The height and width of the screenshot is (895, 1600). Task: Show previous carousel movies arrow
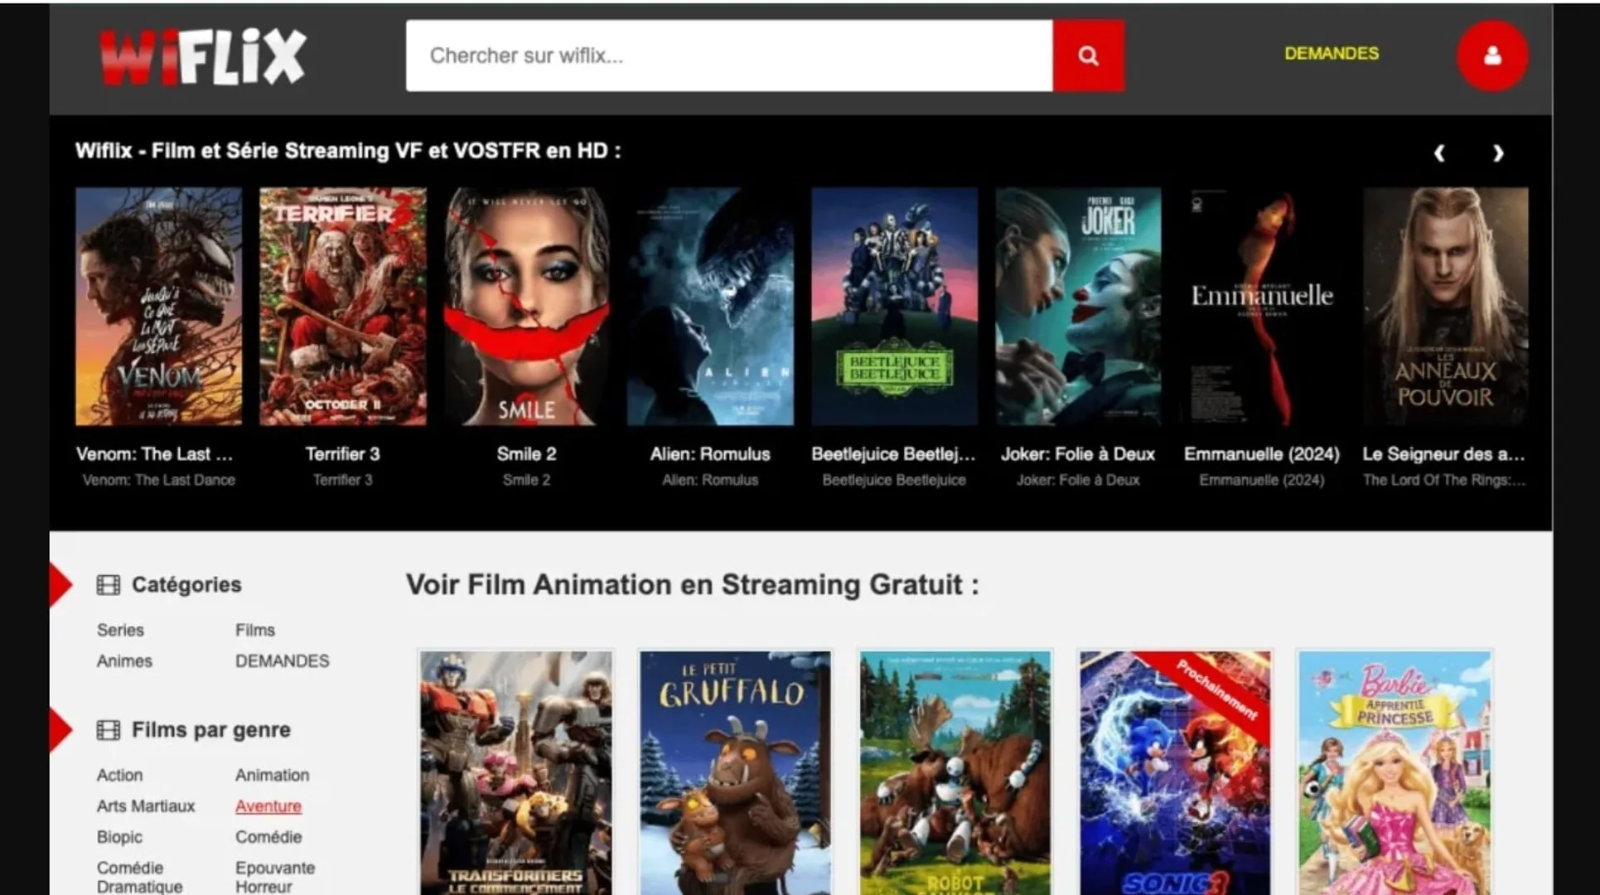click(1439, 153)
